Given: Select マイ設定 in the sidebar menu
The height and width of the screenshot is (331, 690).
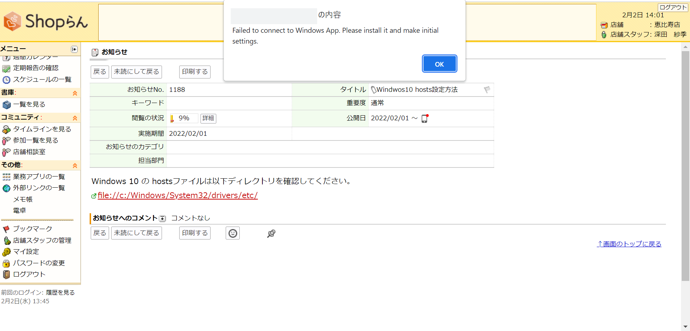Looking at the screenshot, I should pos(26,251).
